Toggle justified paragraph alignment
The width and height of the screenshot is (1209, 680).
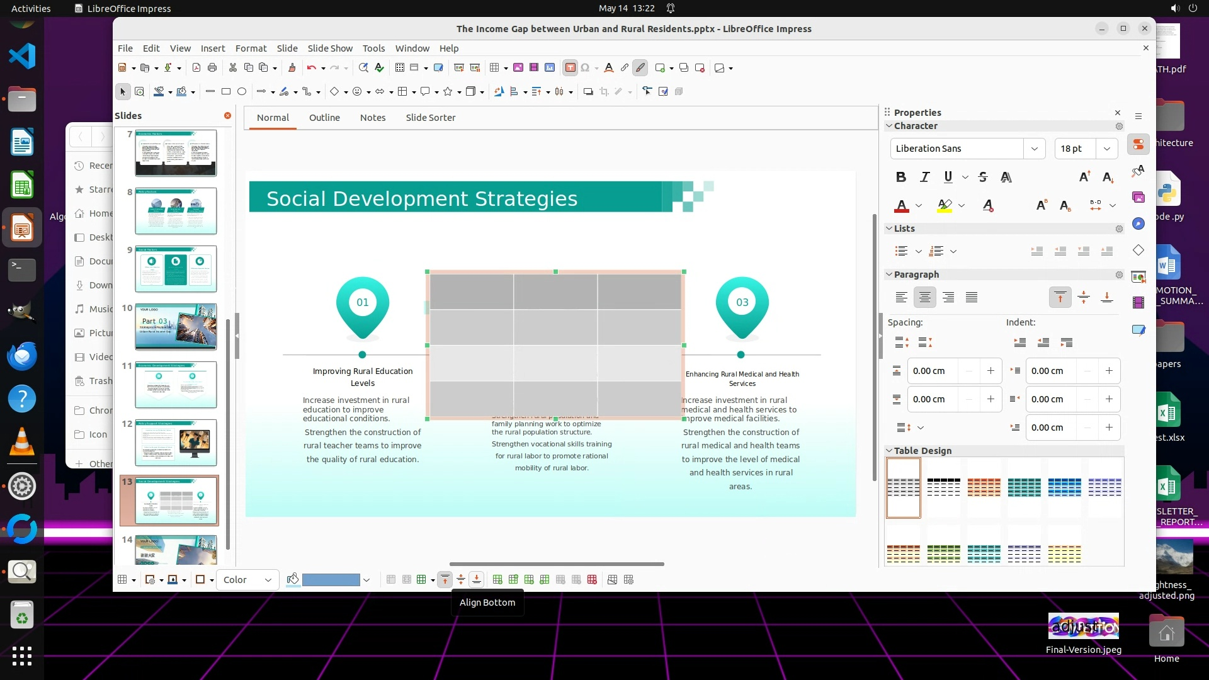pos(971,297)
